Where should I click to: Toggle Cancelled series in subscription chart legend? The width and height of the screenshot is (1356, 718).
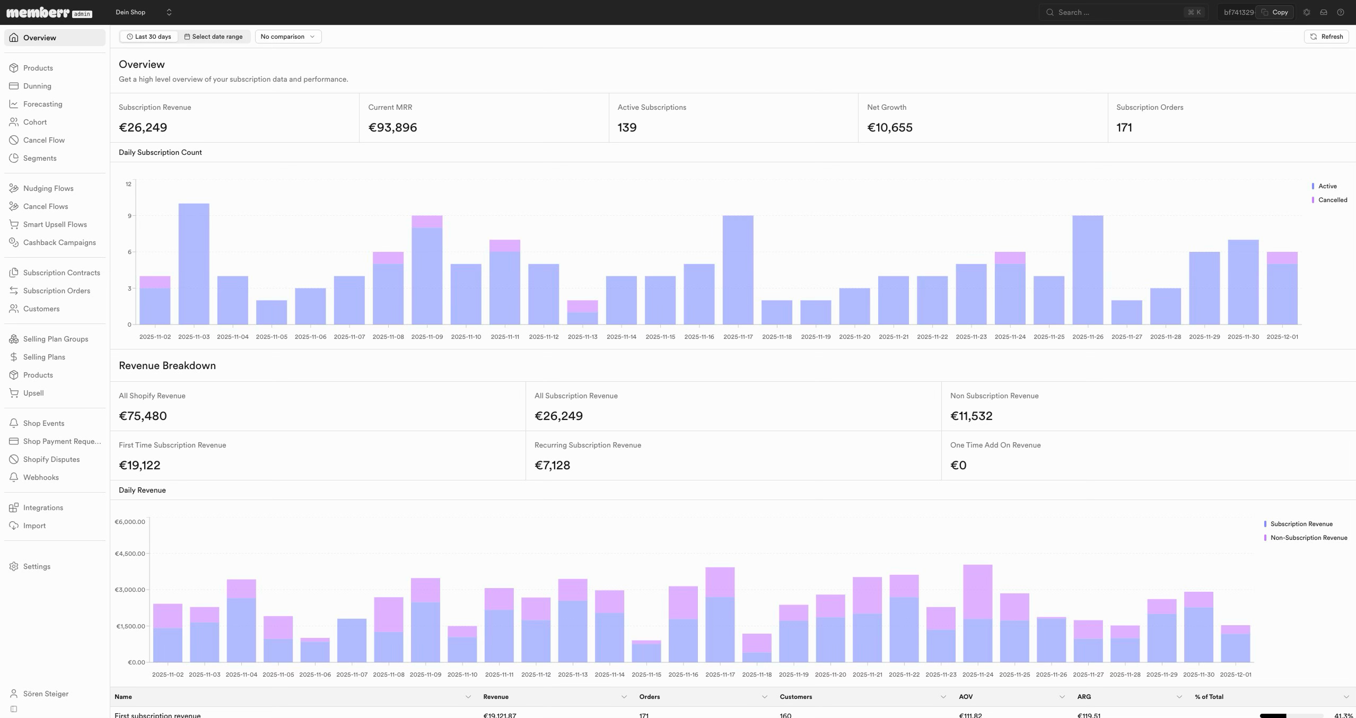[x=1329, y=200]
